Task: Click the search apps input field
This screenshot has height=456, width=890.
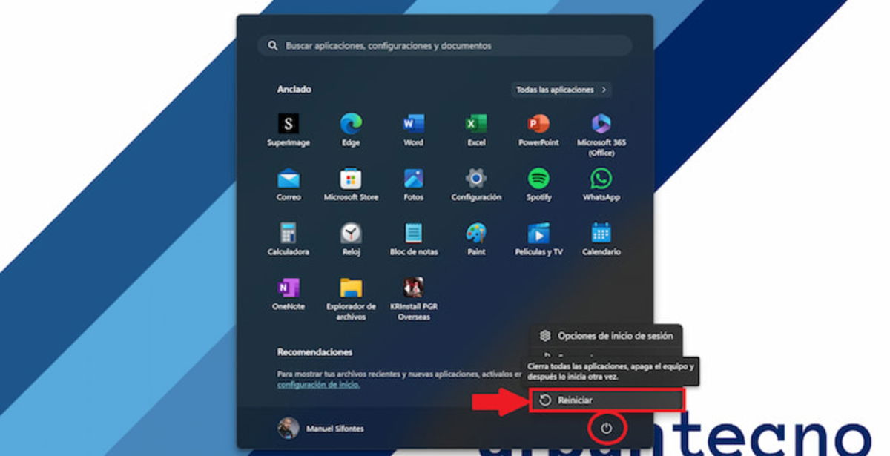Action: [x=445, y=46]
